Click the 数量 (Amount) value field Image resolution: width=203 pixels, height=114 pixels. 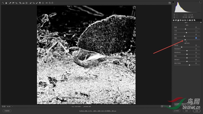(x=196, y=27)
